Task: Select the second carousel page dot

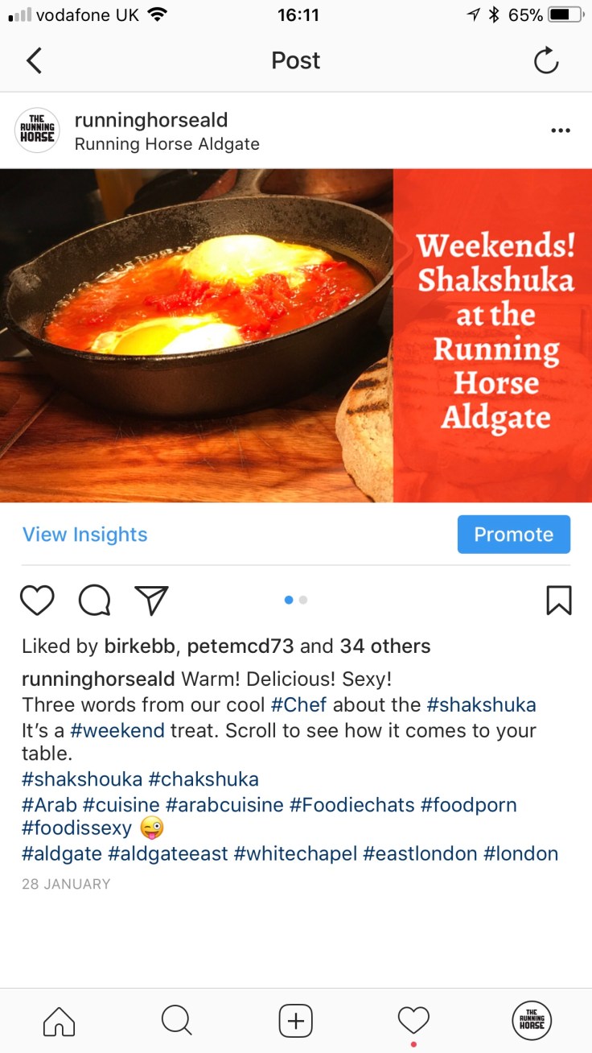Action: [303, 600]
